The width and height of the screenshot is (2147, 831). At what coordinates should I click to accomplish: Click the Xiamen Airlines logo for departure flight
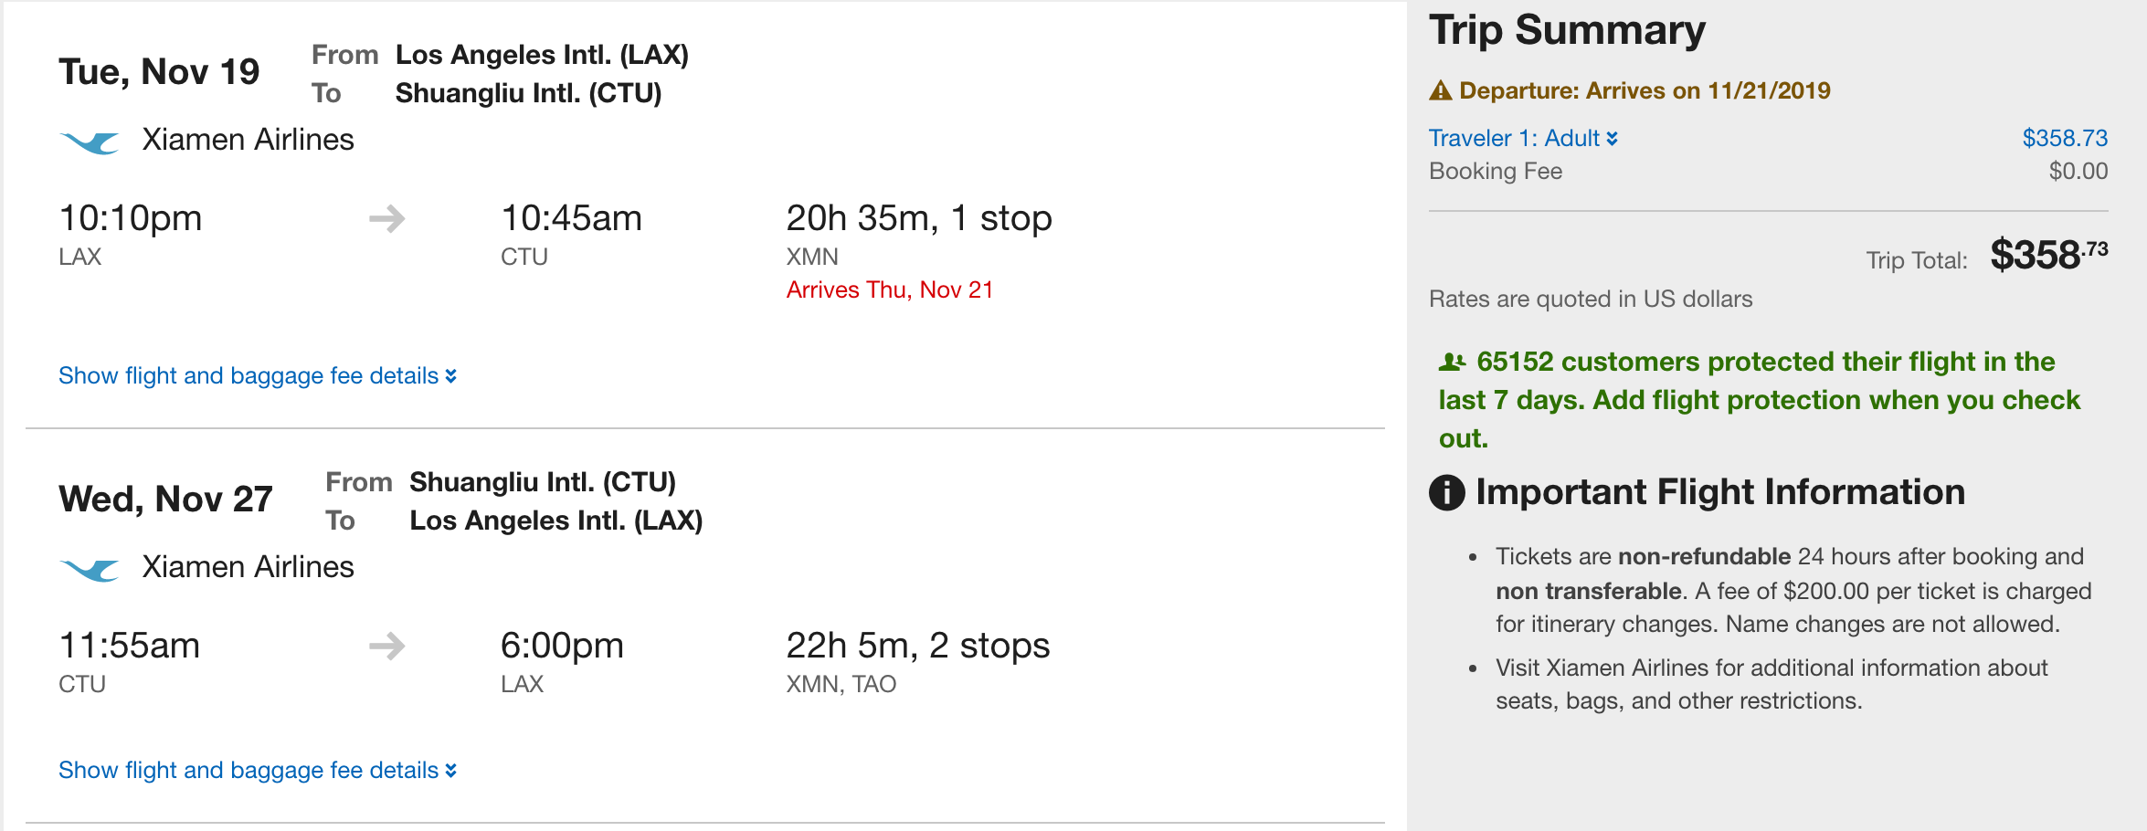[x=90, y=142]
